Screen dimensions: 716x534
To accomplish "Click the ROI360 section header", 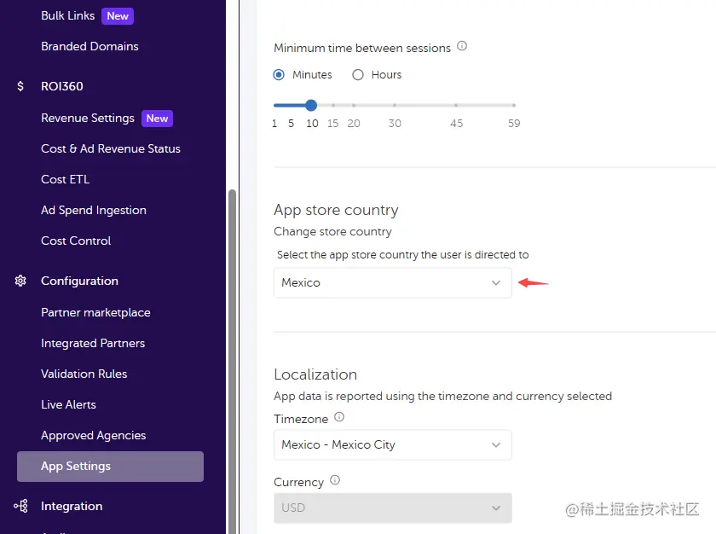I will (x=62, y=86).
